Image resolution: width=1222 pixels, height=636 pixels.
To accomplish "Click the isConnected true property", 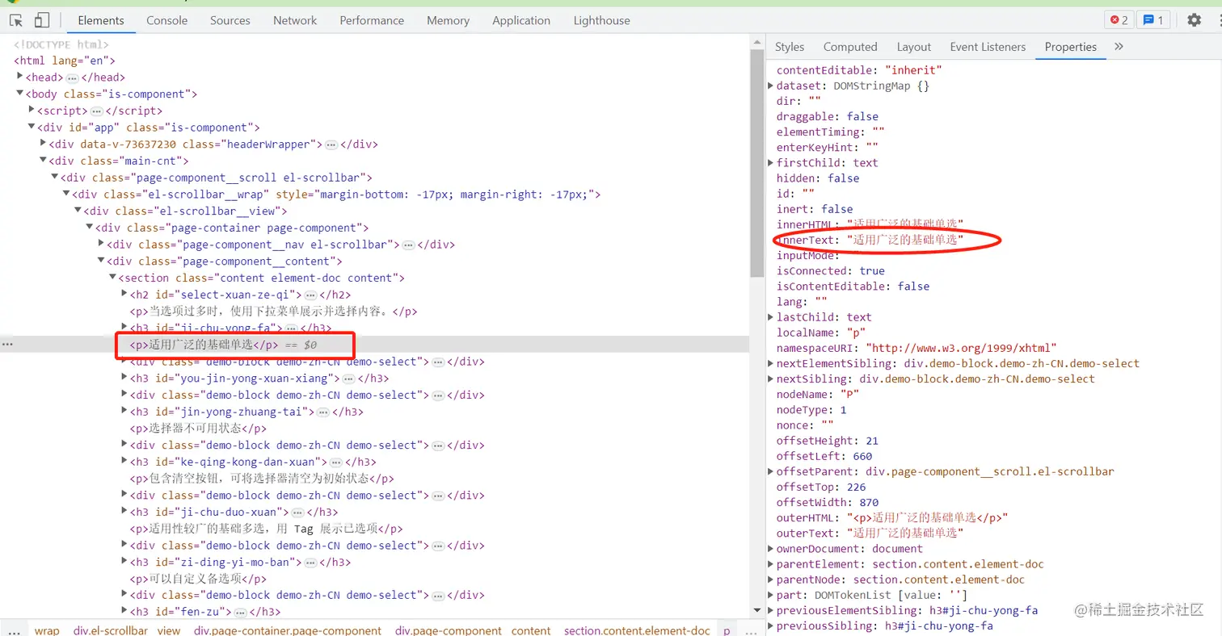I will tap(831, 270).
